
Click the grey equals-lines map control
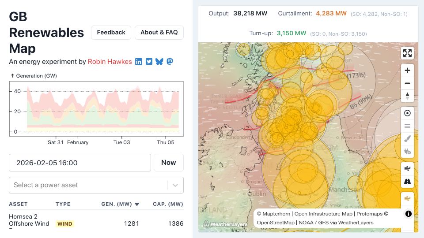(x=407, y=126)
